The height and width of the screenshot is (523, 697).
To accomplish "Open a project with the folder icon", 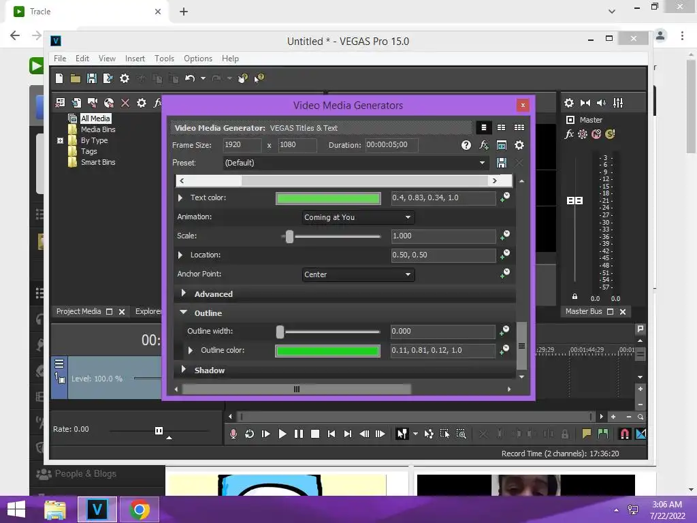I will pos(76,79).
